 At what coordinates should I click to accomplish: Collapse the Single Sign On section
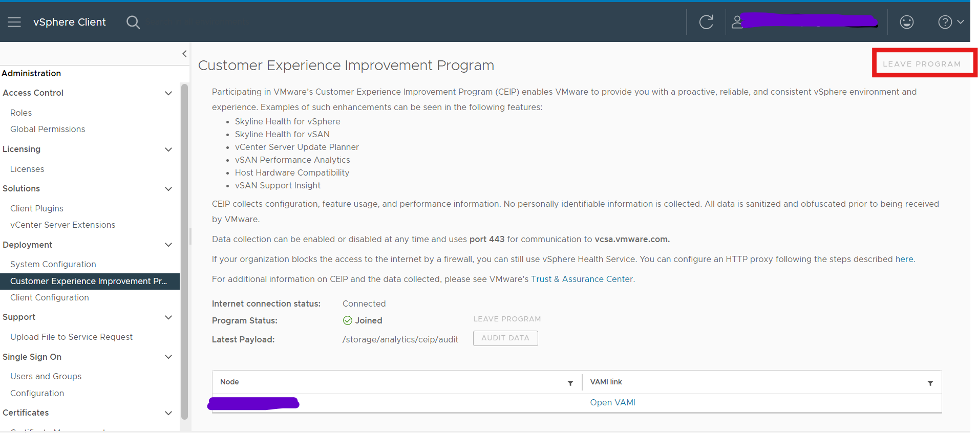[168, 357]
